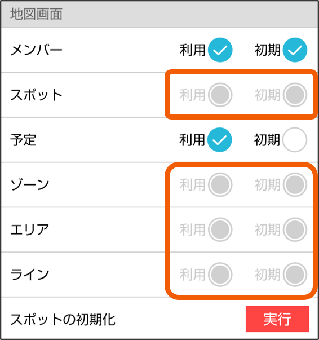This screenshot has height=340, width=319.
Task: Enable 予定 初期 checkbox
Action: coord(295,140)
